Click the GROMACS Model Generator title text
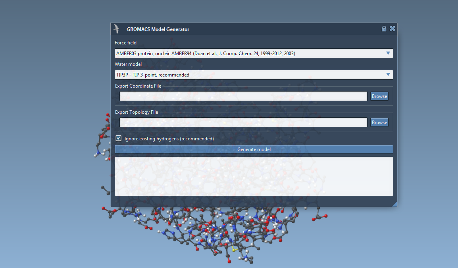Viewport: 458px width, 268px height. tap(158, 29)
